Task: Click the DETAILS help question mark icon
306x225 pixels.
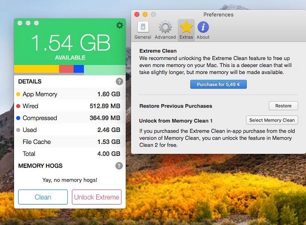Action: coord(119,81)
